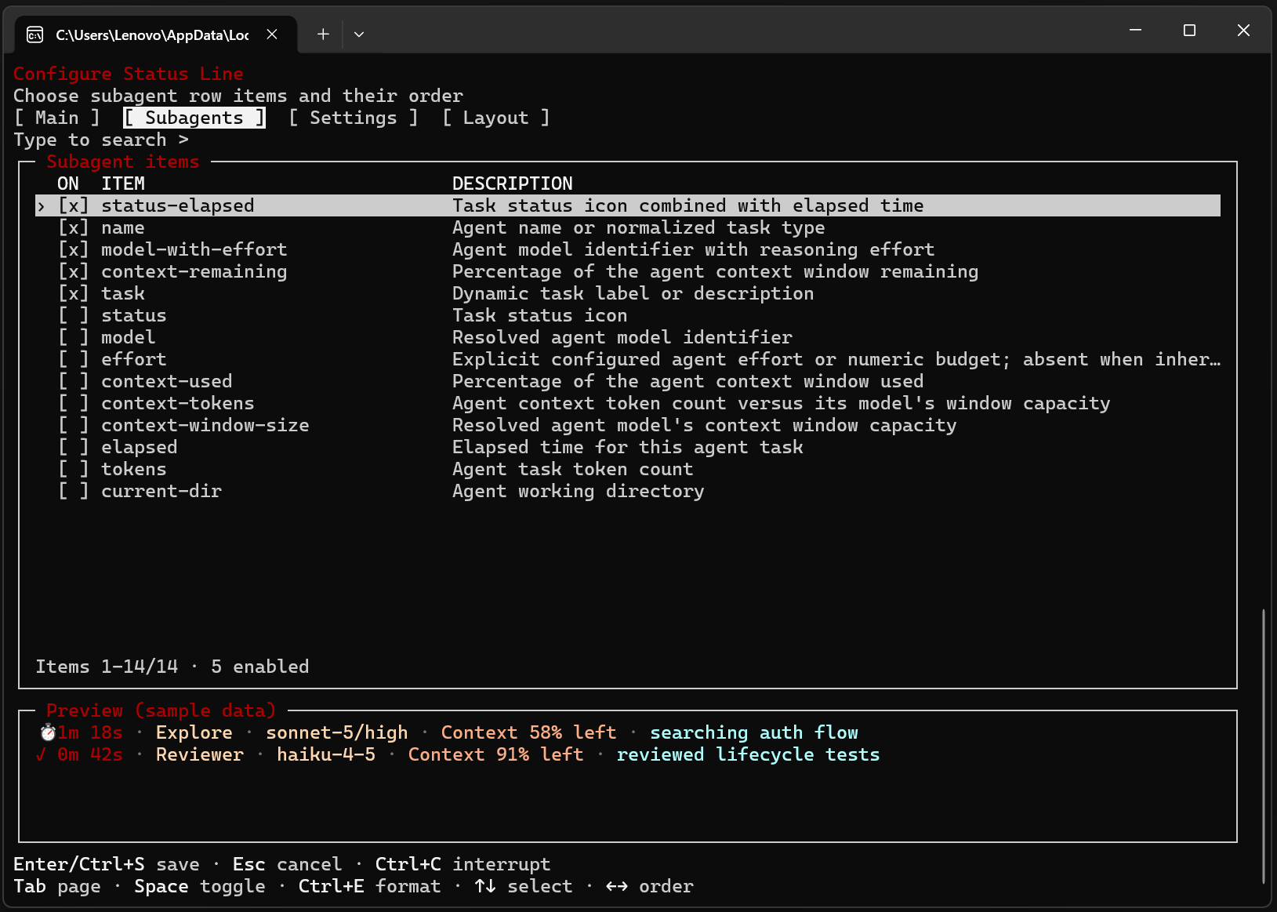Uncheck the context-remaining checkbox

point(74,271)
